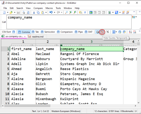Toggle Semicolon separated mode

48,32
